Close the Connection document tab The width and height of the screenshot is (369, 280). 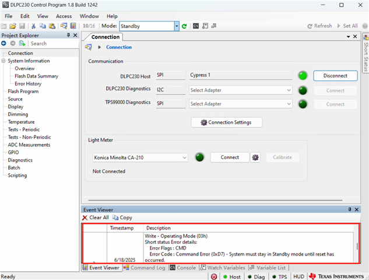355,36
